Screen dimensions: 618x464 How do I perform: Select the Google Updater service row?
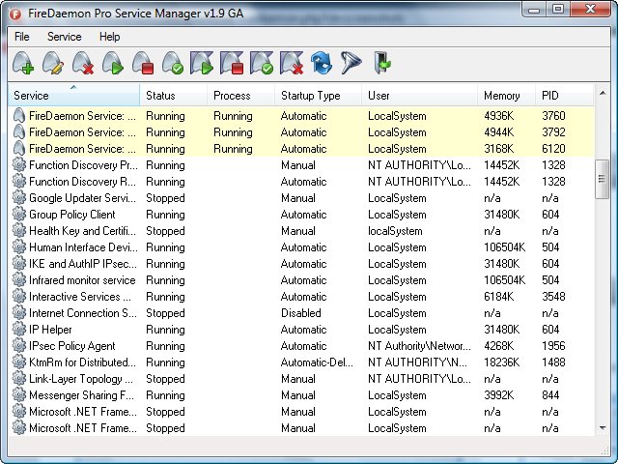click(x=82, y=198)
